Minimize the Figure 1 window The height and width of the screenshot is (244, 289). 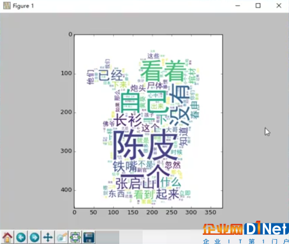point(238,6)
